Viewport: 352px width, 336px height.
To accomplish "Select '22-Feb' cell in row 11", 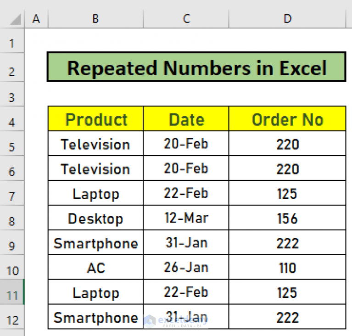I will coord(186,292).
